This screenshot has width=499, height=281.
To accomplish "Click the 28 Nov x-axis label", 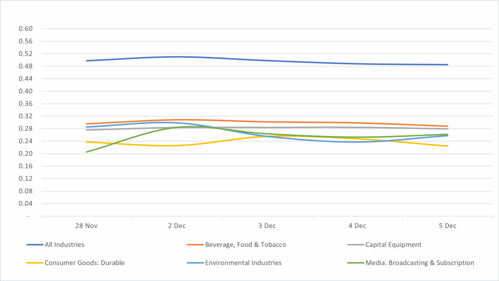I will [86, 226].
